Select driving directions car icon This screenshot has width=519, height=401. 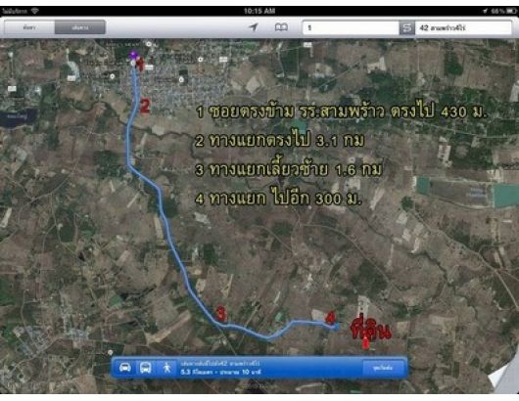tap(124, 368)
